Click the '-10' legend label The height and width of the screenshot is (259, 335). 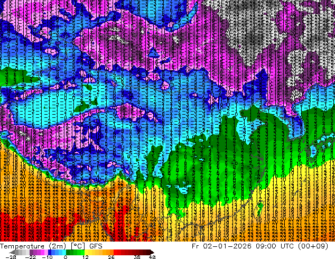click(47, 257)
